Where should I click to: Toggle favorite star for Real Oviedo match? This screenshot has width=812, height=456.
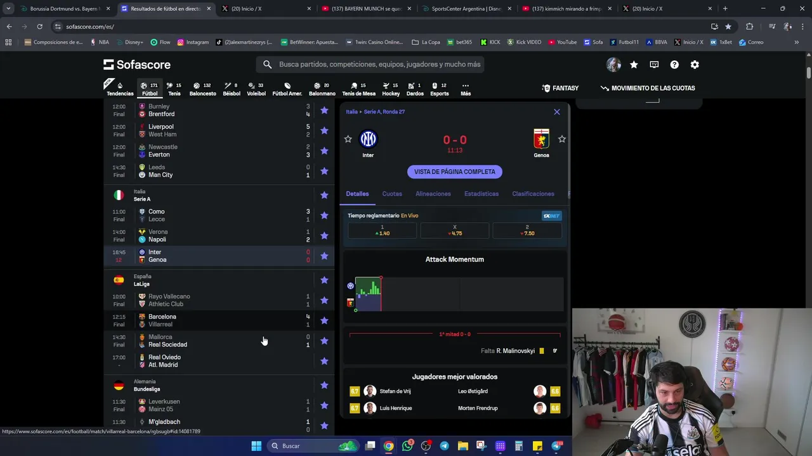pos(324,361)
